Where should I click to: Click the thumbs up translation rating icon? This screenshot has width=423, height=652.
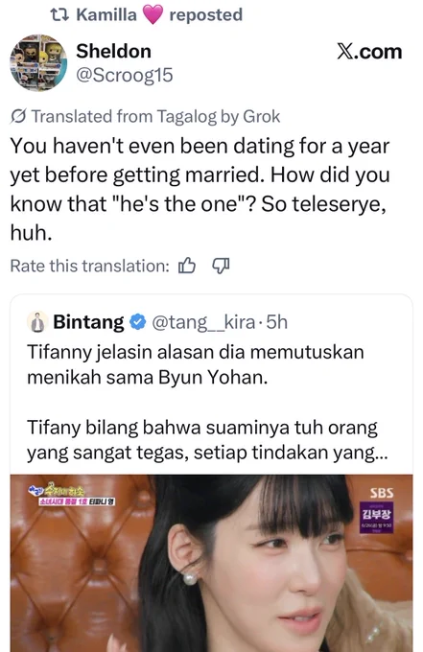187,266
